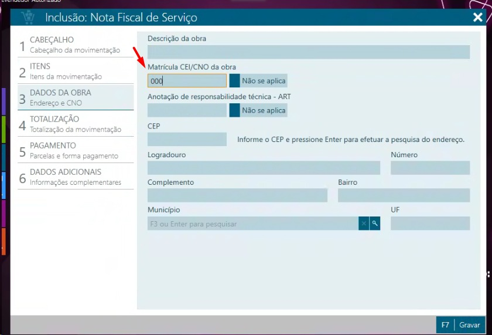This screenshot has height=335, width=492.
Task: Open Município search with magnifier icon
Action: 375,224
